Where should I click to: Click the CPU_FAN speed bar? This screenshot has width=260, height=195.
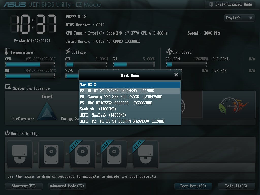tap(186, 64)
